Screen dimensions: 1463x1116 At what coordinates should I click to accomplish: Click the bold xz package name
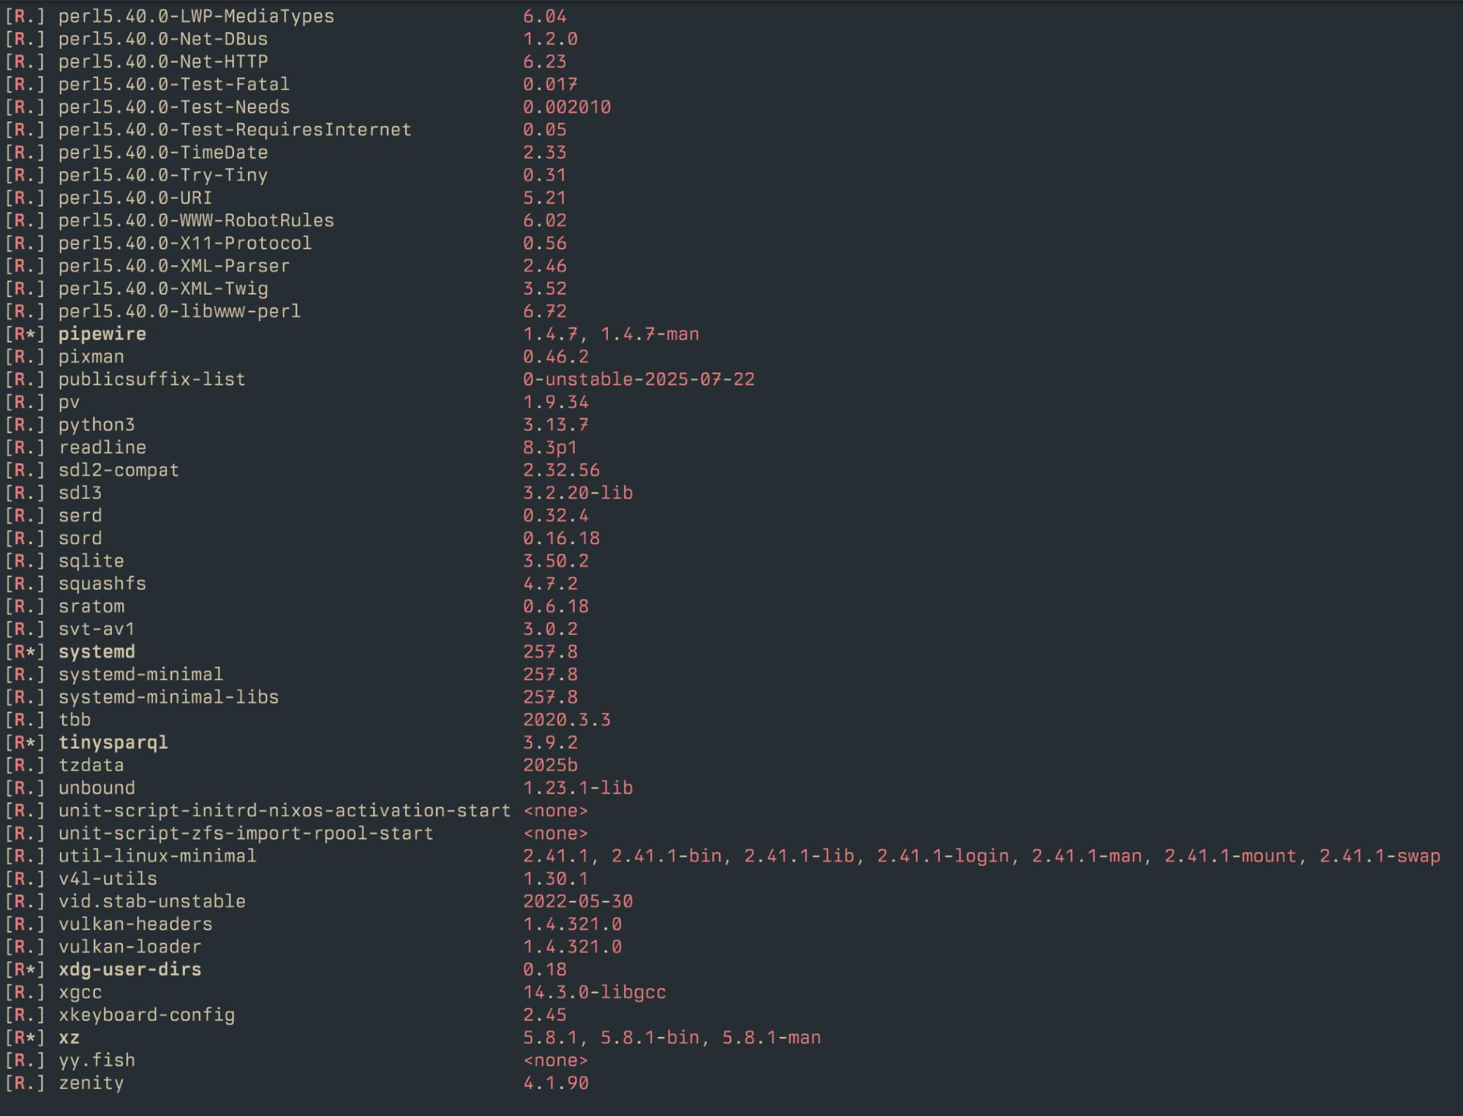click(x=69, y=1038)
